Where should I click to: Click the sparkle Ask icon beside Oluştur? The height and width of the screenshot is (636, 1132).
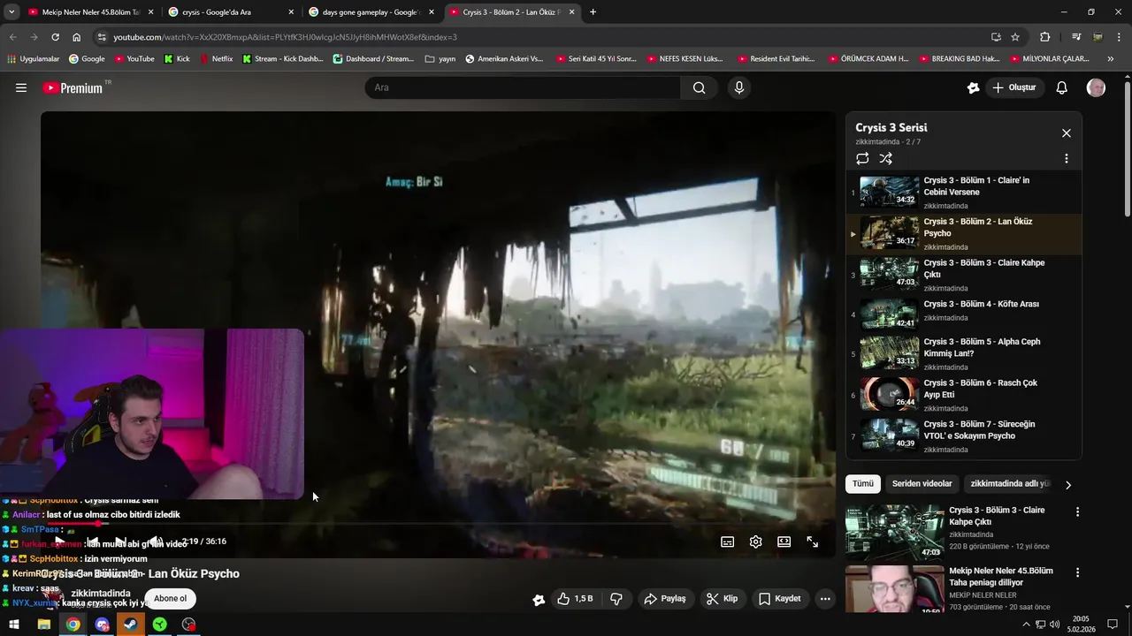pos(973,87)
